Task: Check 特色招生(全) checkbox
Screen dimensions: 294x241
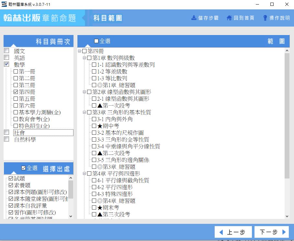Action: [x=16, y=126]
